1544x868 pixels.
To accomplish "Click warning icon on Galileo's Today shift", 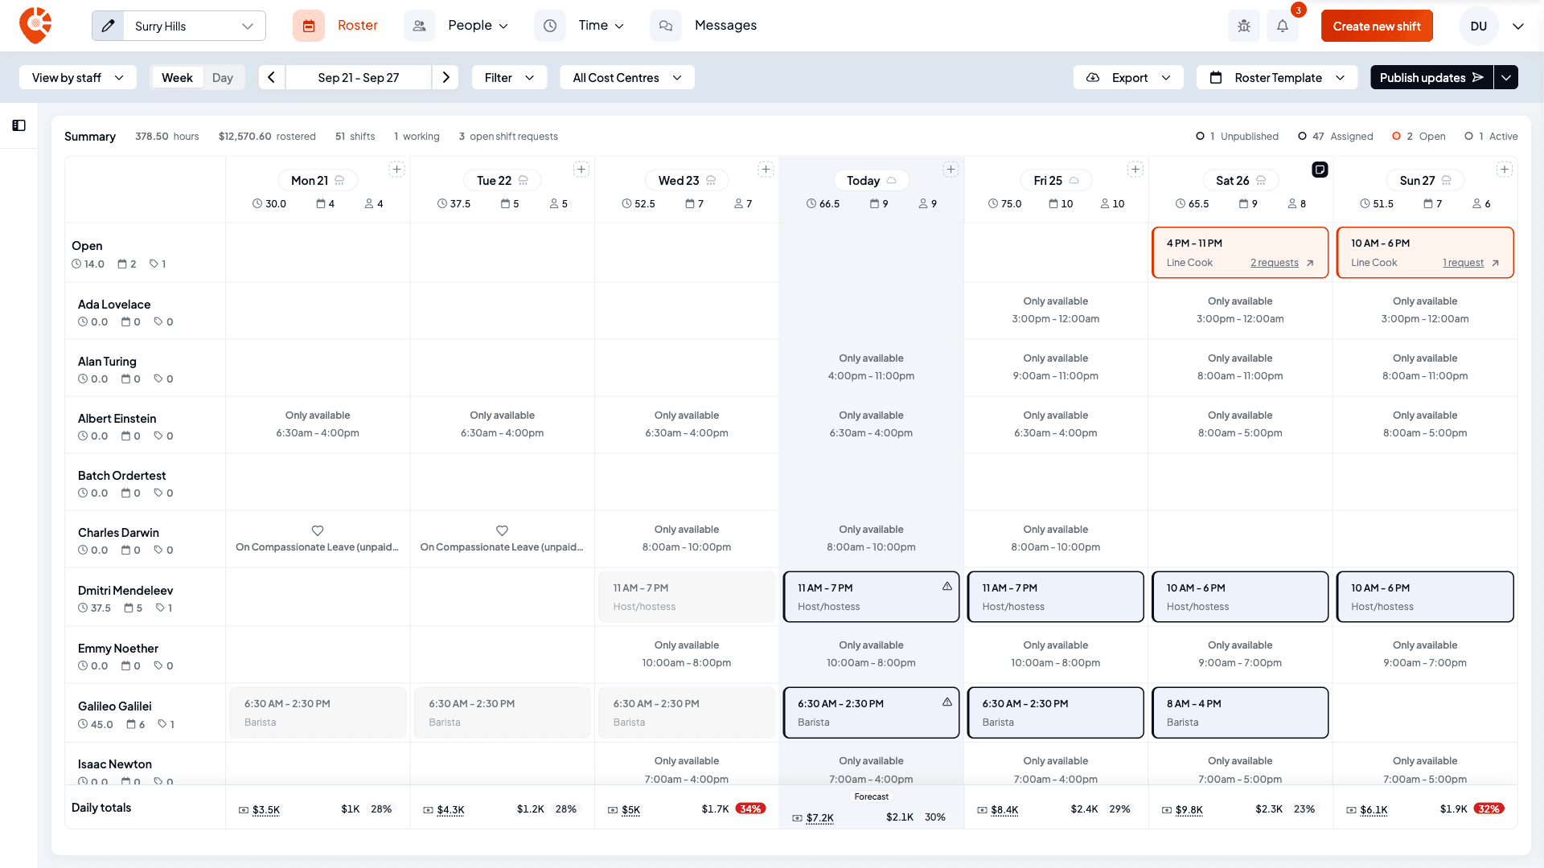I will (x=947, y=702).
